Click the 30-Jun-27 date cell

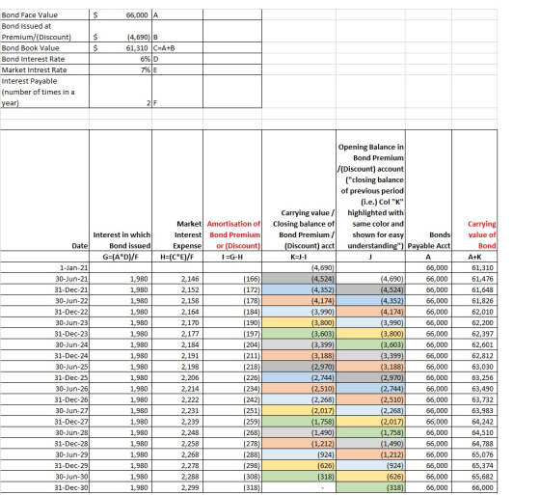pos(44,411)
